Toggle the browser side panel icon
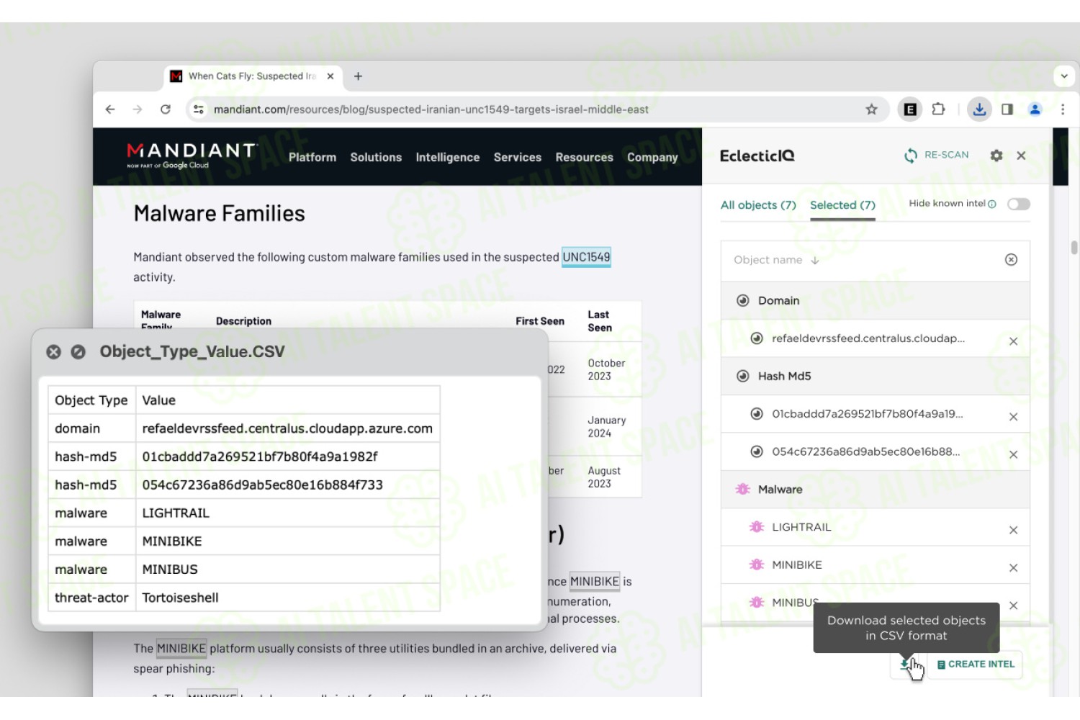Screen dimensions: 1080x720 1007,109
